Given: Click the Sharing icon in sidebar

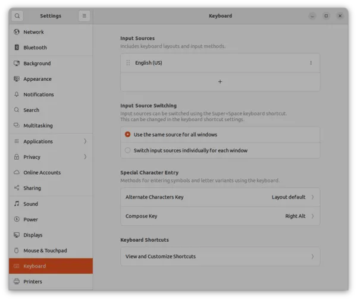Looking at the screenshot, I should pyautogui.click(x=17, y=188).
